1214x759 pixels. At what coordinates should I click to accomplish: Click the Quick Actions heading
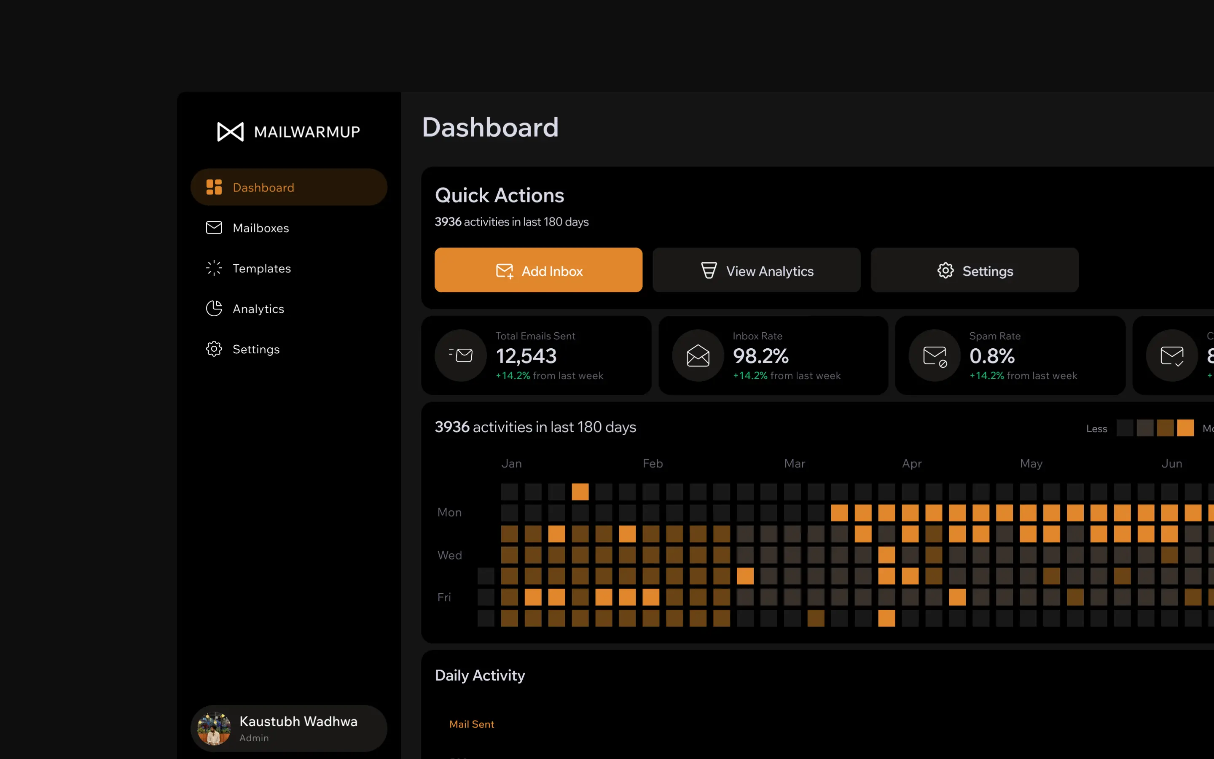click(500, 195)
